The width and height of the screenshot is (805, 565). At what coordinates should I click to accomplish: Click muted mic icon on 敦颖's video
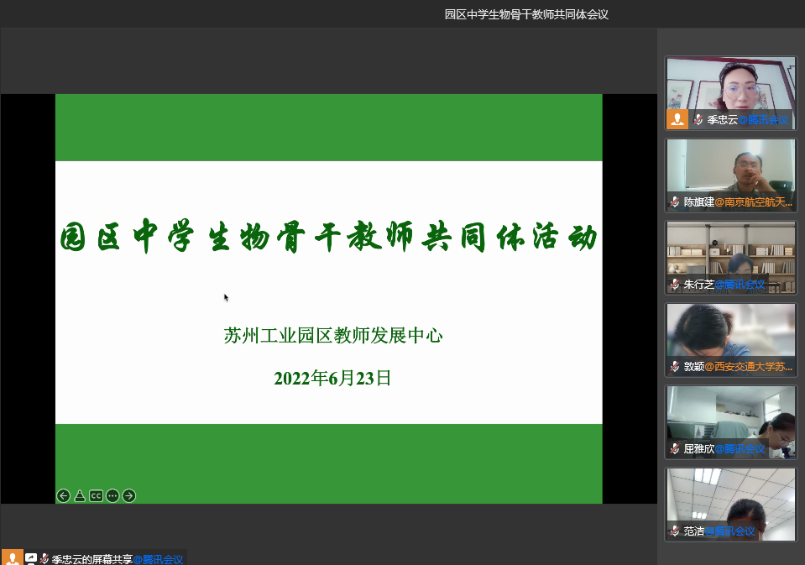675,367
